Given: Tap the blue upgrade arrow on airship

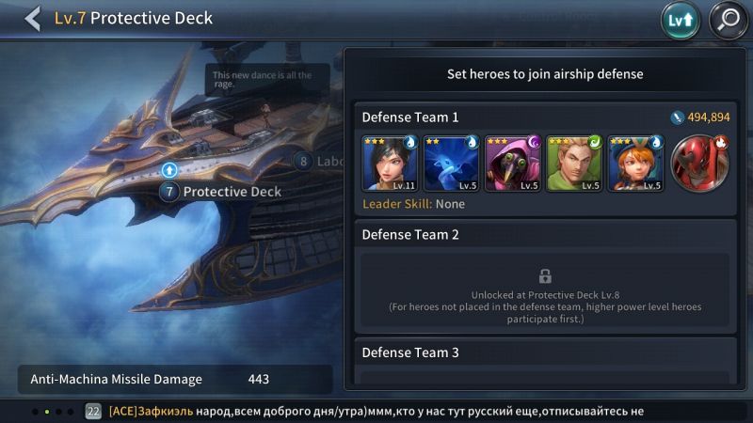Looking at the screenshot, I should pos(169,169).
